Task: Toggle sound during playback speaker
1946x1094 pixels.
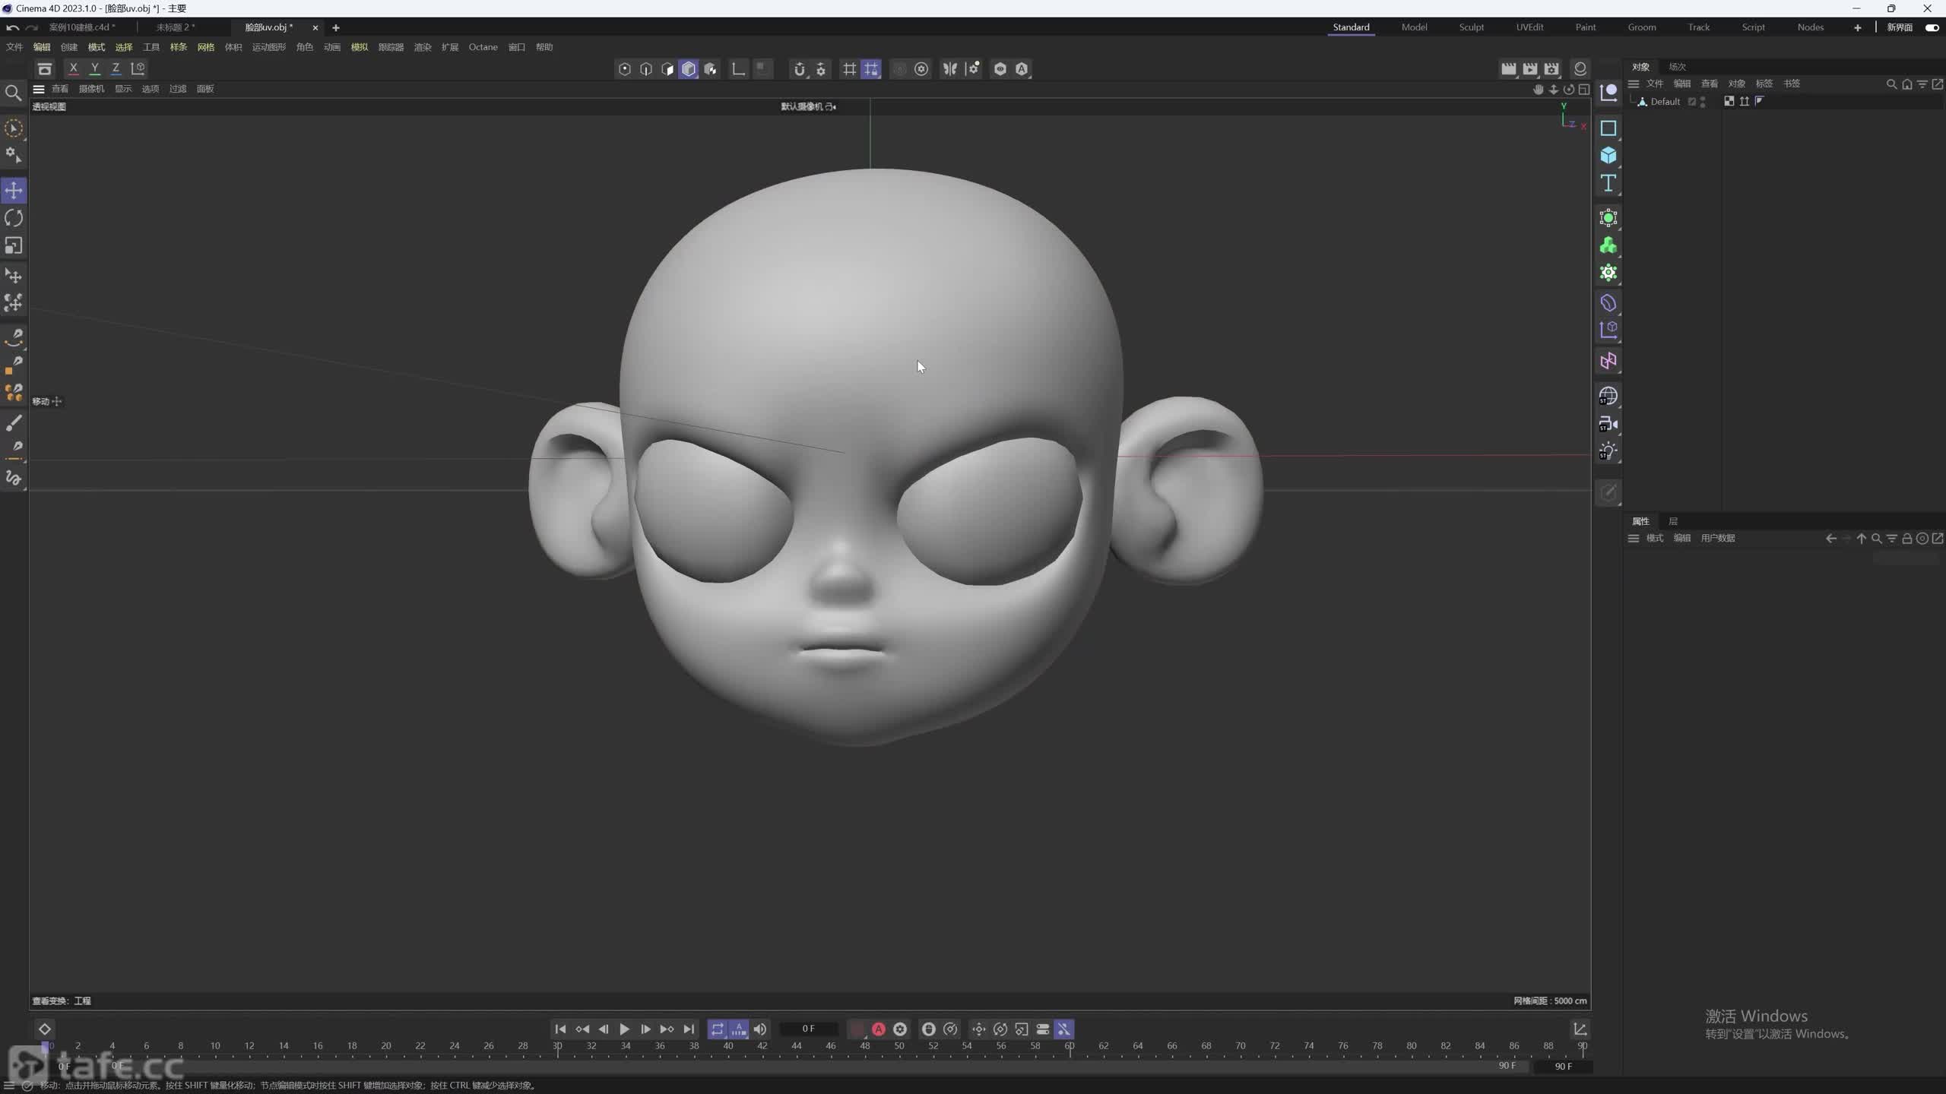Action: point(759,1029)
